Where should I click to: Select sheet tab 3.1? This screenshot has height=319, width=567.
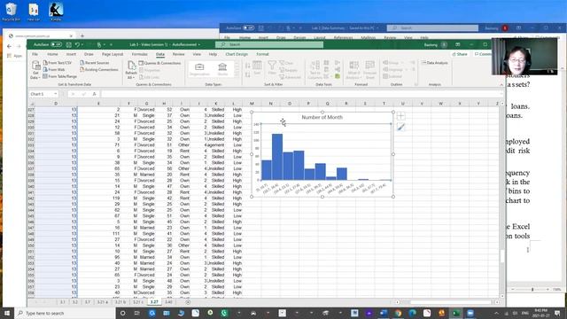click(63, 302)
